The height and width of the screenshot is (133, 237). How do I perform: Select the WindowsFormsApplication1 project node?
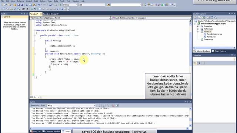213,24
